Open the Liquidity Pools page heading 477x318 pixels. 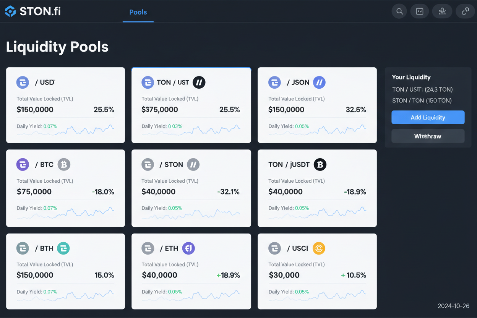point(57,47)
